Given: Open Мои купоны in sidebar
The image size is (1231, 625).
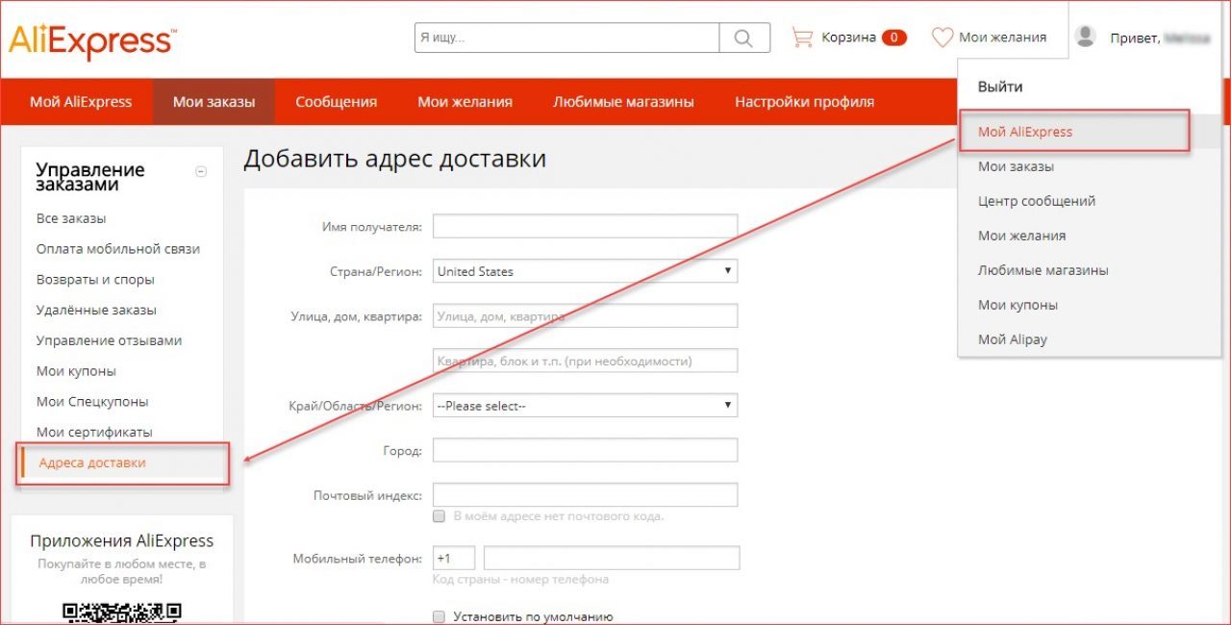Looking at the screenshot, I should point(77,371).
